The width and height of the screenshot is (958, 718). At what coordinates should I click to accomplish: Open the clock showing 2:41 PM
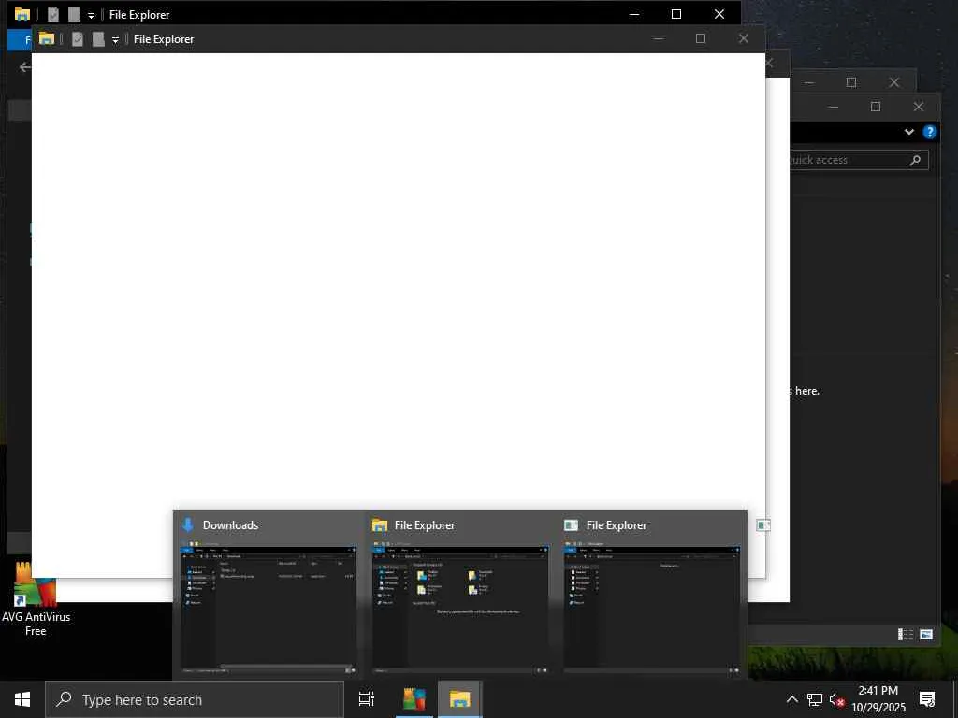(878, 699)
